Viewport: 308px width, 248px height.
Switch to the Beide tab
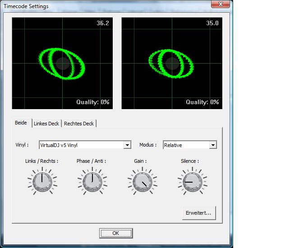[x=21, y=123]
